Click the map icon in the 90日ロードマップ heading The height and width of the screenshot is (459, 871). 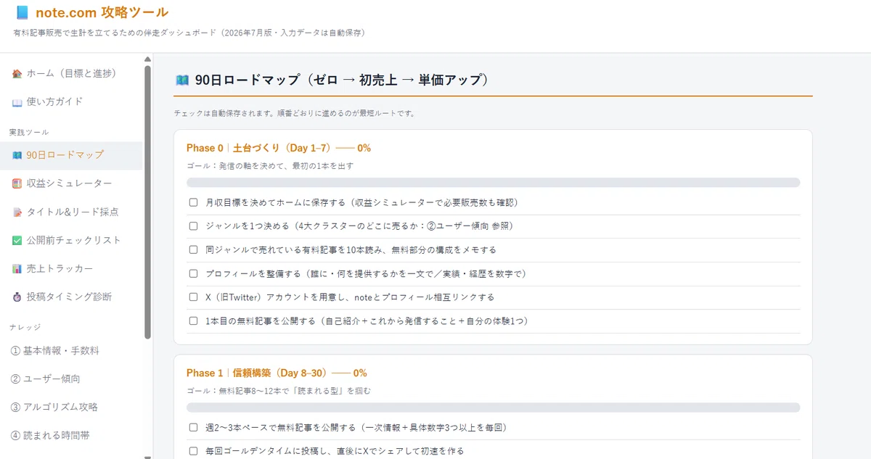(182, 80)
